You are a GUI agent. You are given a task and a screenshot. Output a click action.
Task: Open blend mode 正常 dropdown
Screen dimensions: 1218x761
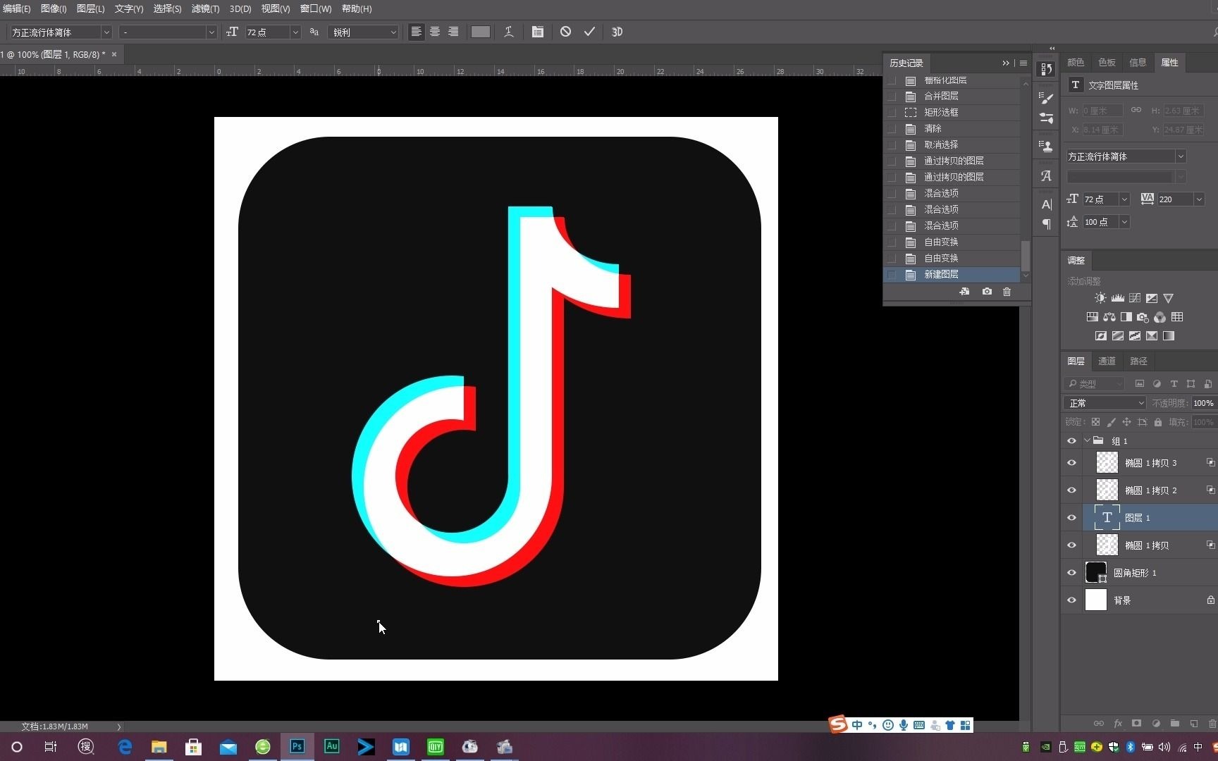pyautogui.click(x=1105, y=403)
